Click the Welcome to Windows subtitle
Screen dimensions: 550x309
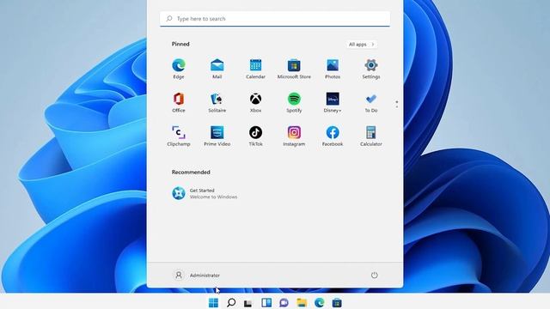coord(213,197)
